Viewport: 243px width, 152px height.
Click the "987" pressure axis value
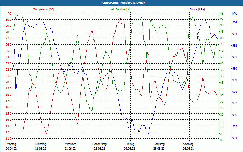tap(235, 103)
